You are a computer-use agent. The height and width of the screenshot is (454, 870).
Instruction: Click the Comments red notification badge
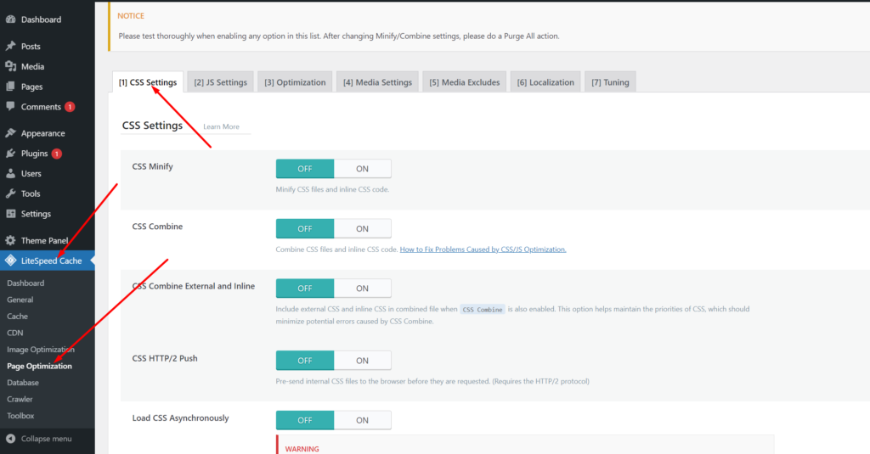tap(70, 107)
